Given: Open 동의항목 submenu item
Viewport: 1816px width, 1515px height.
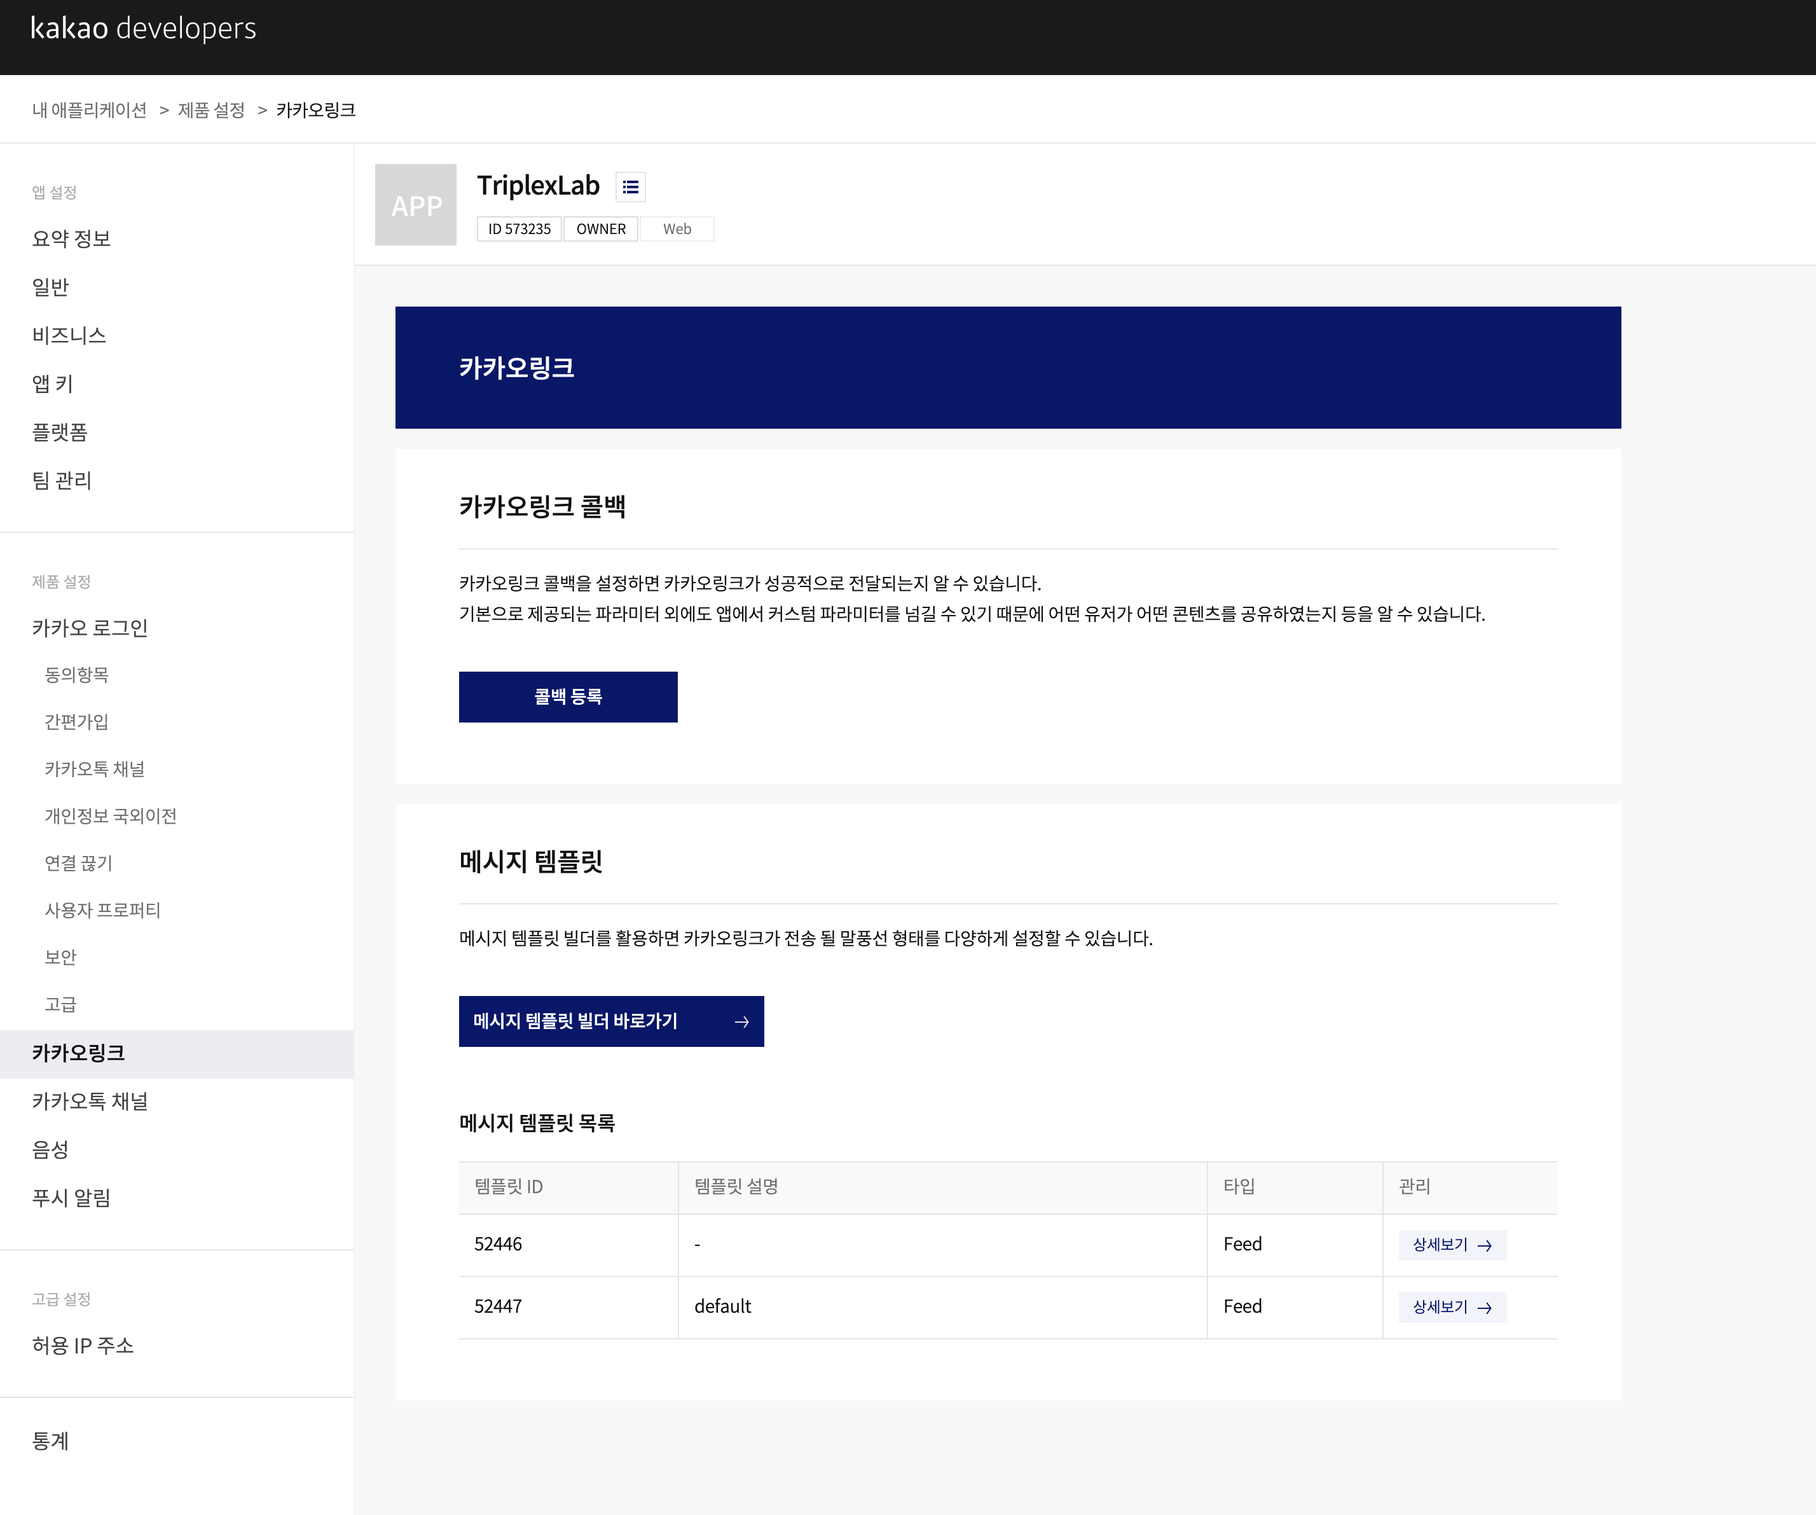Looking at the screenshot, I should pyautogui.click(x=76, y=675).
